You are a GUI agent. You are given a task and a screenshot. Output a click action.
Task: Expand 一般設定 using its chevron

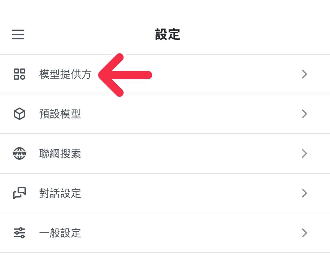tap(304, 233)
